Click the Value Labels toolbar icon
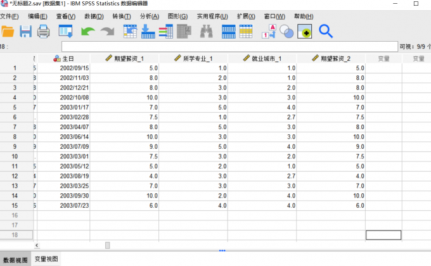The image size is (431, 266). pos(268,30)
